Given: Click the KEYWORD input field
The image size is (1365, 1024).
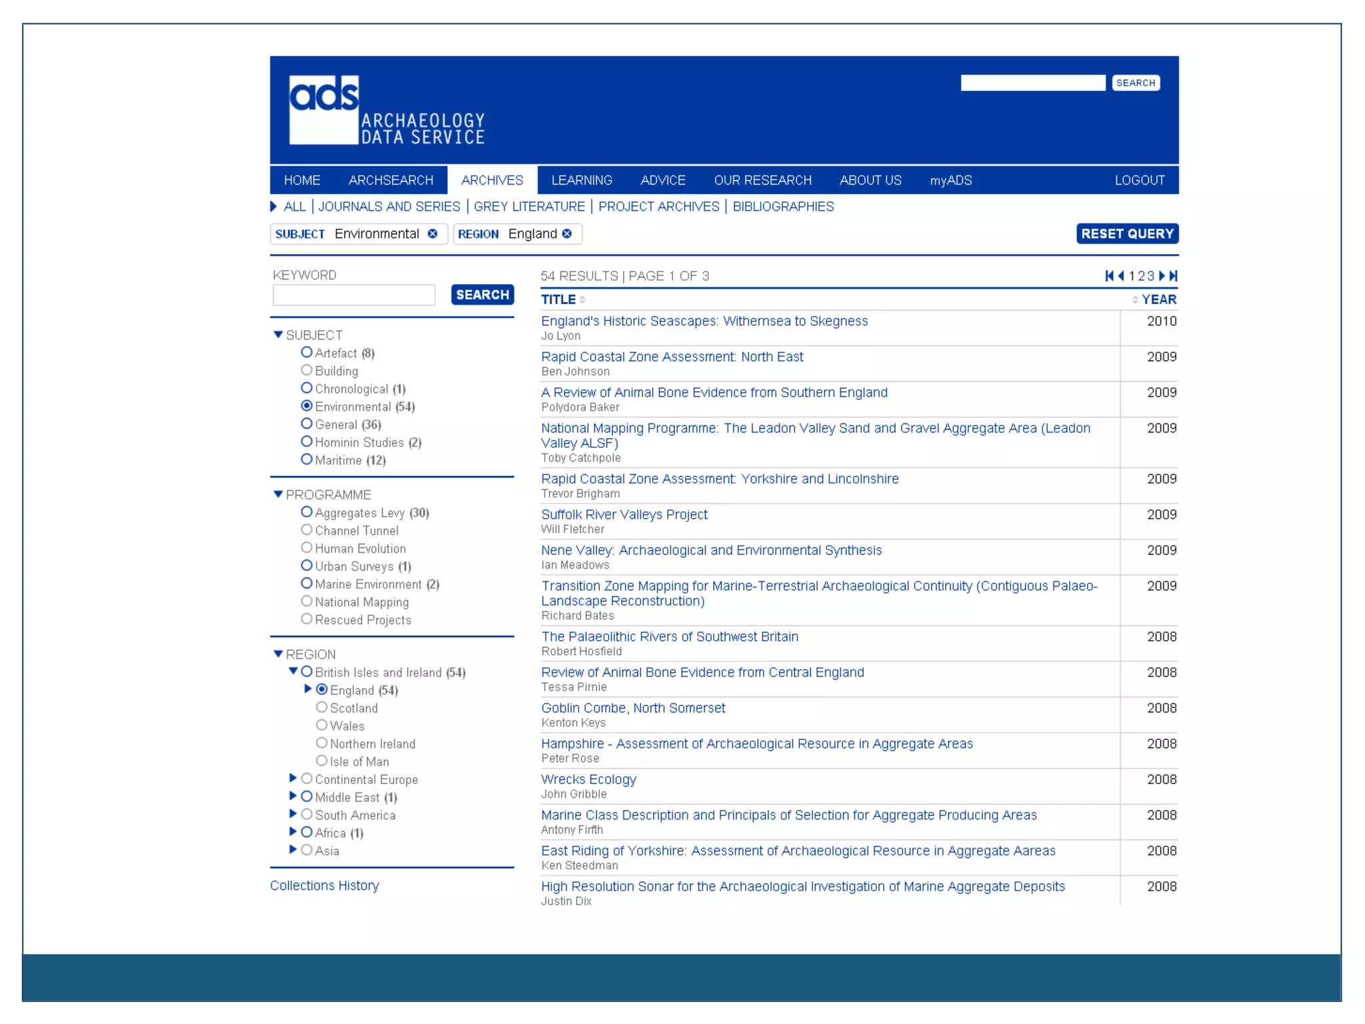Looking at the screenshot, I should [354, 295].
